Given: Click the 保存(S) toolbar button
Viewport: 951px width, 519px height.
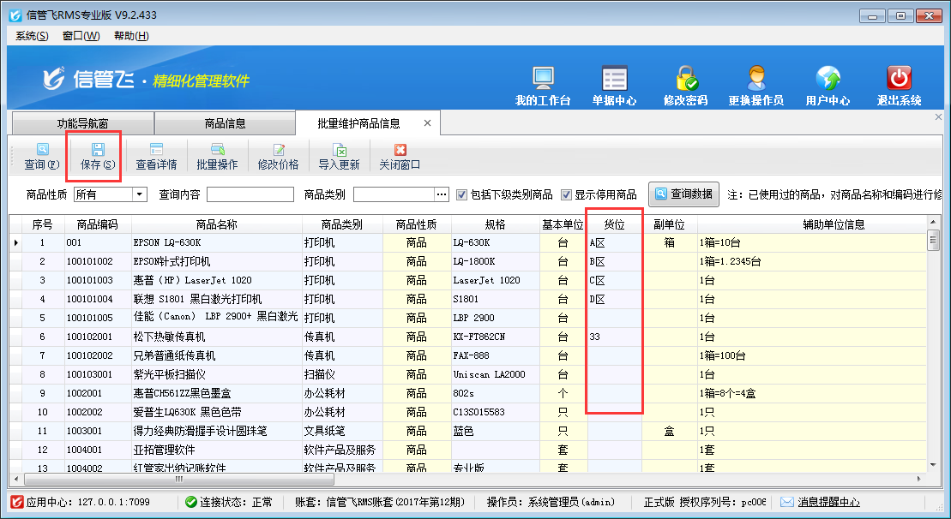Looking at the screenshot, I should [98, 156].
